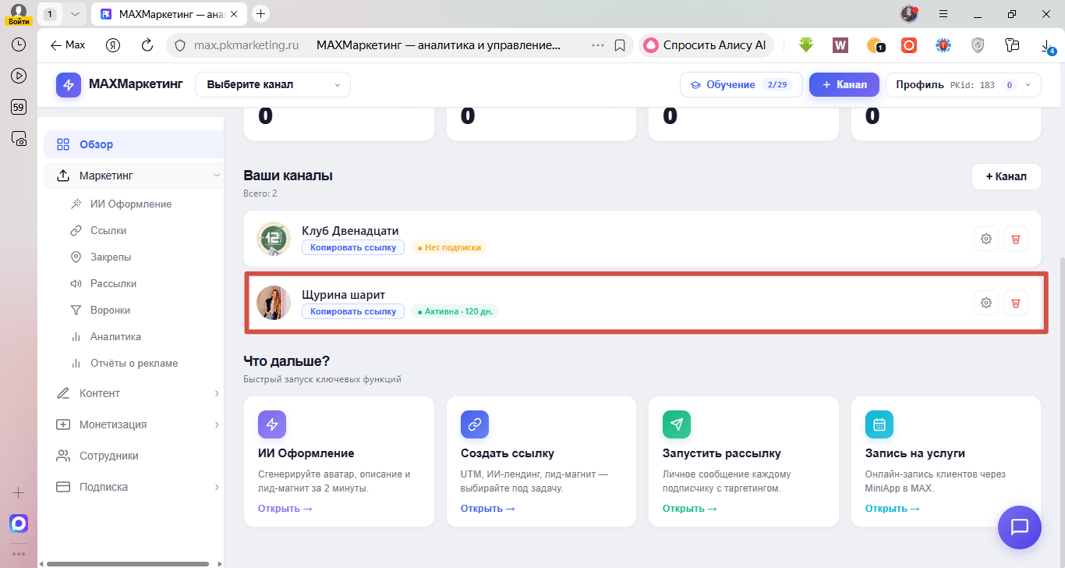Reload the page with the refresh icon
1065x568 pixels.
click(147, 45)
